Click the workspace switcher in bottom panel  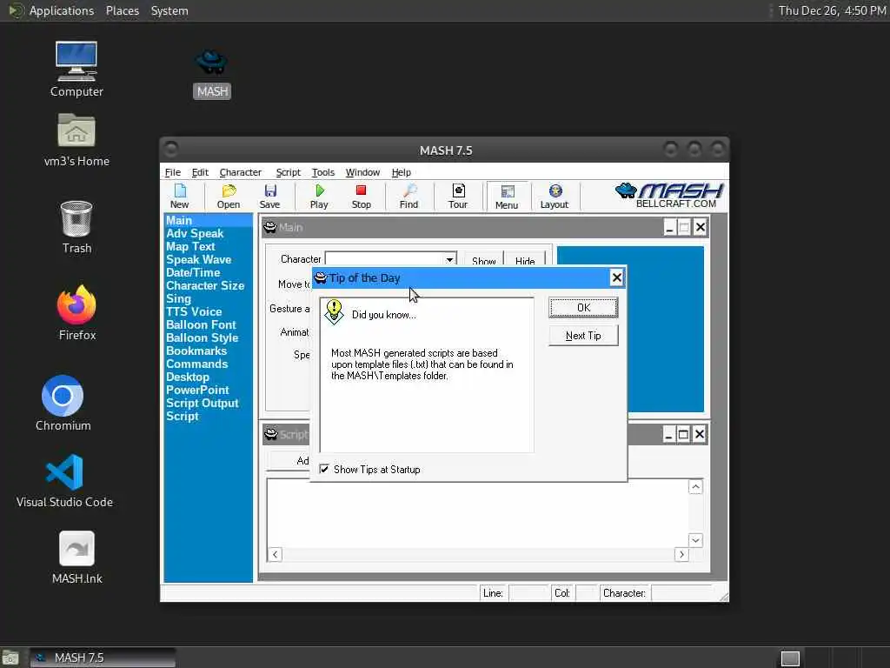click(790, 658)
